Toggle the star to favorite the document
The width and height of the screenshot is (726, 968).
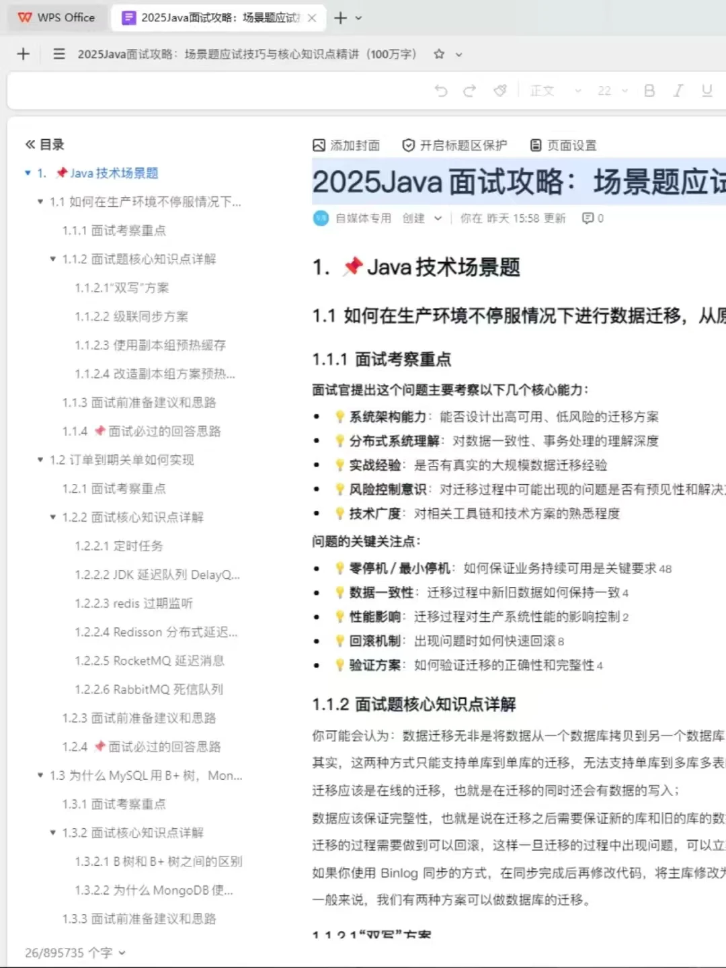pyautogui.click(x=438, y=54)
